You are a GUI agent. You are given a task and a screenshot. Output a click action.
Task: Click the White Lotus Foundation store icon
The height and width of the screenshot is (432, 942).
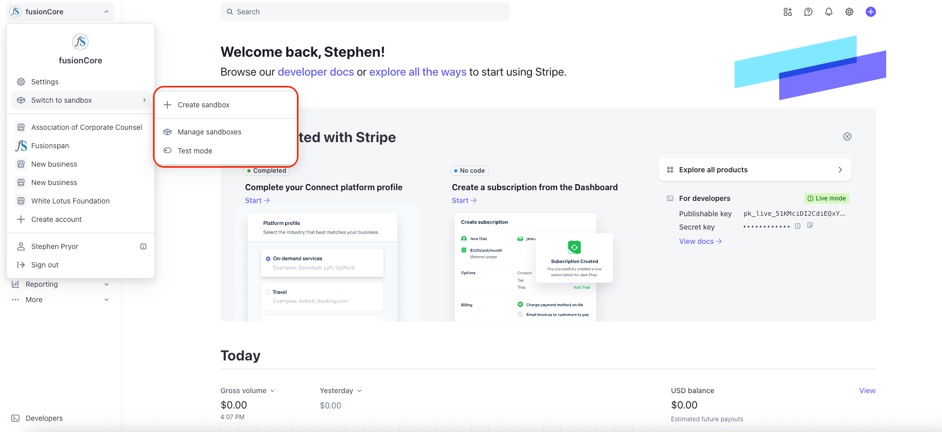click(x=21, y=201)
